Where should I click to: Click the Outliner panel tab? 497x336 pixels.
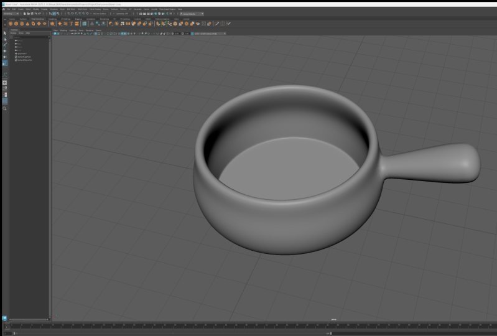14,30
